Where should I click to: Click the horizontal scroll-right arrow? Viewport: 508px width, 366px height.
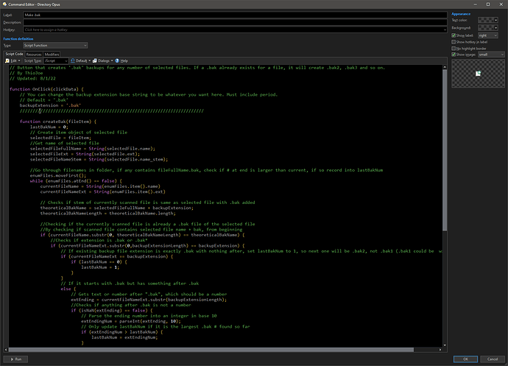pos(440,350)
